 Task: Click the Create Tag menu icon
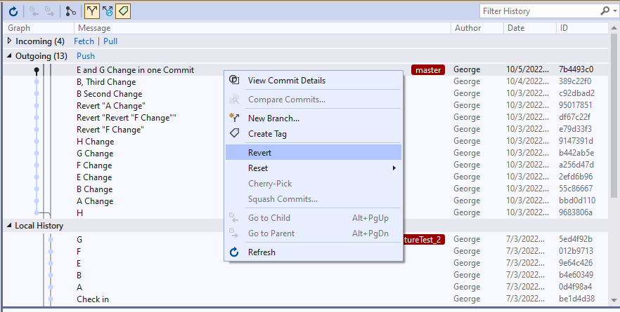point(235,133)
